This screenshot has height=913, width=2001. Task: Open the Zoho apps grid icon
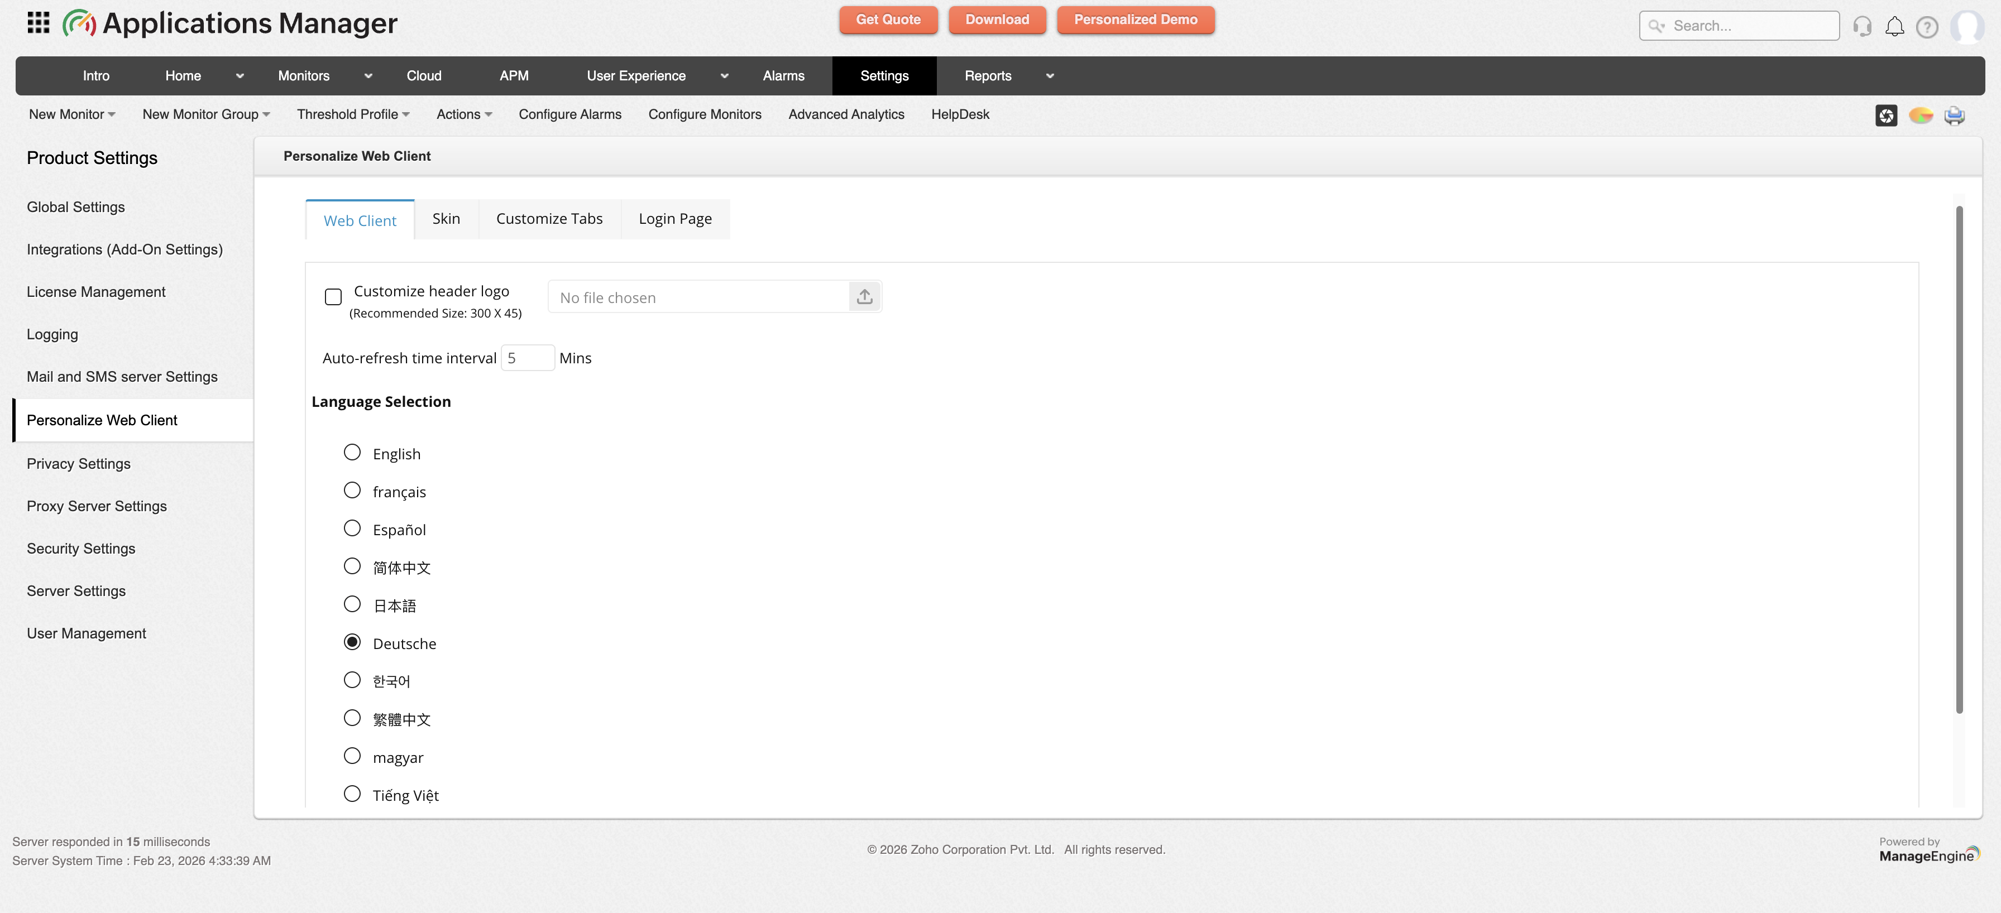click(x=36, y=22)
